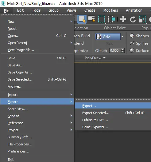This screenshot has width=151, height=162.
Task: Select the Select Object tool icon
Action: pyautogui.click(x=82, y=19)
